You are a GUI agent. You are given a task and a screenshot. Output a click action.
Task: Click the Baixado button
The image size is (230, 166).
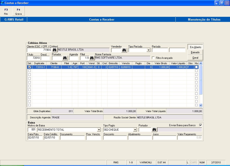195,52
